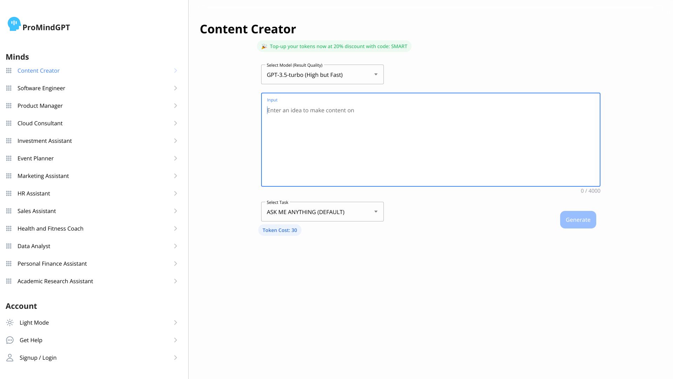Open the Select Task dropdown
Viewport: 673px width, 379px height.
(x=322, y=212)
